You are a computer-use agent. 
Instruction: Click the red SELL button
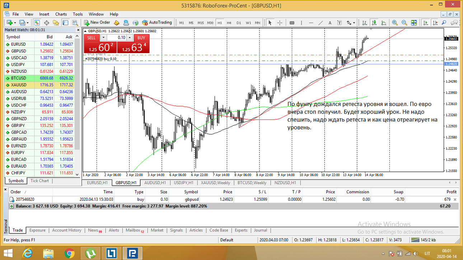pos(92,38)
